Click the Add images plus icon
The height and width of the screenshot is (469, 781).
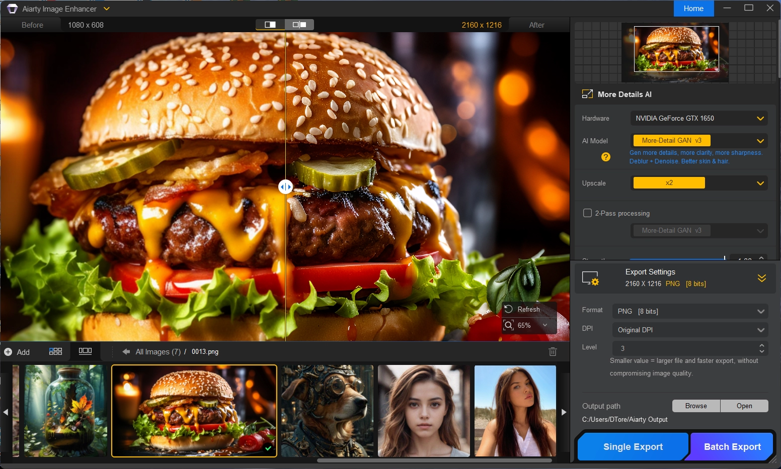point(8,352)
